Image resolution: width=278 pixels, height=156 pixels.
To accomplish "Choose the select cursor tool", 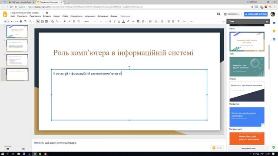I will click(x=38, y=21).
